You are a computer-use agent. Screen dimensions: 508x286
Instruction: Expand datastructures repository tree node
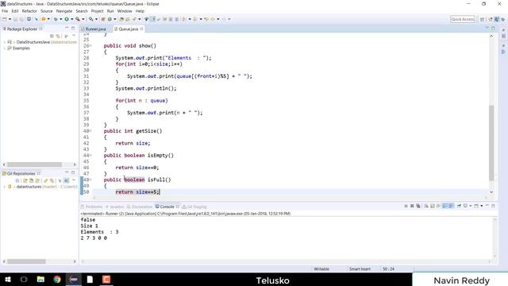pyautogui.click(x=5, y=187)
